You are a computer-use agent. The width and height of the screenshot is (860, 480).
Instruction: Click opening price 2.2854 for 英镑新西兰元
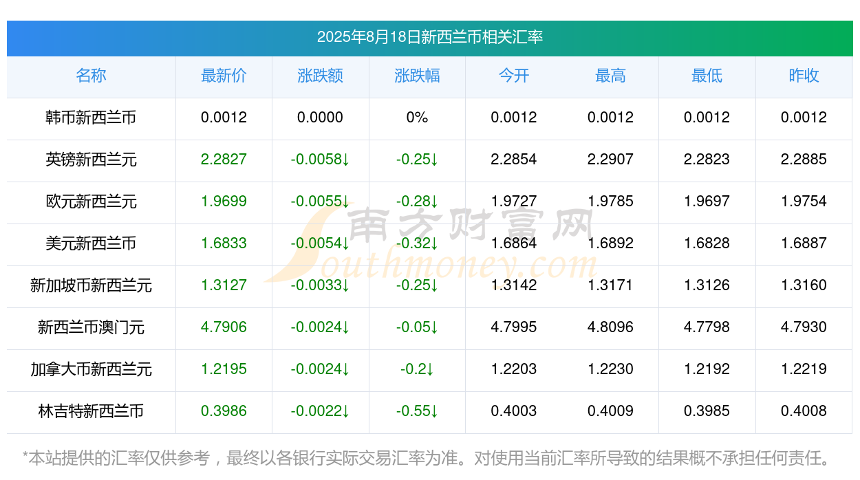pyautogui.click(x=514, y=160)
